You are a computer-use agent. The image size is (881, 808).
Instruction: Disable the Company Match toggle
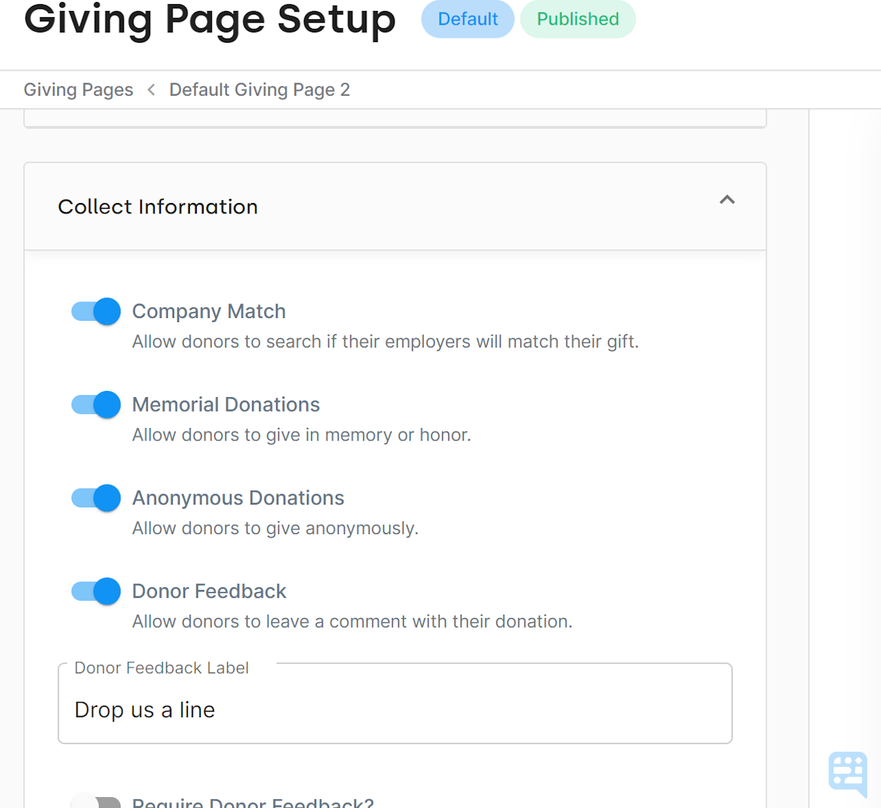coord(95,311)
